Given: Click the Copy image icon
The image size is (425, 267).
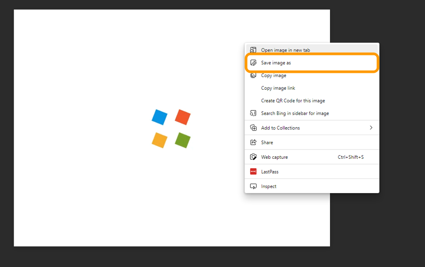Looking at the screenshot, I should tap(253, 75).
